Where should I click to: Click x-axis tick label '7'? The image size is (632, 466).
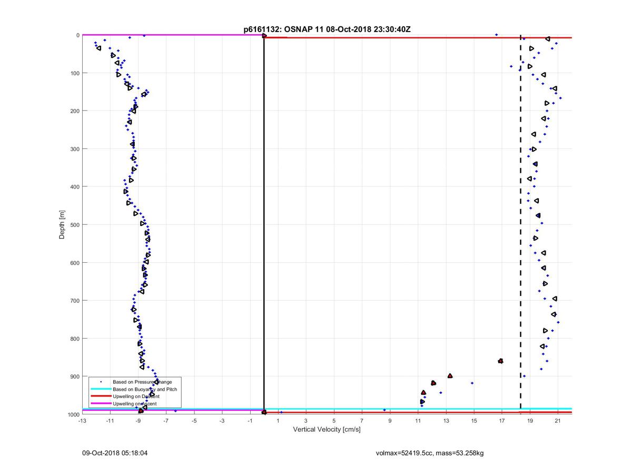click(x=362, y=421)
